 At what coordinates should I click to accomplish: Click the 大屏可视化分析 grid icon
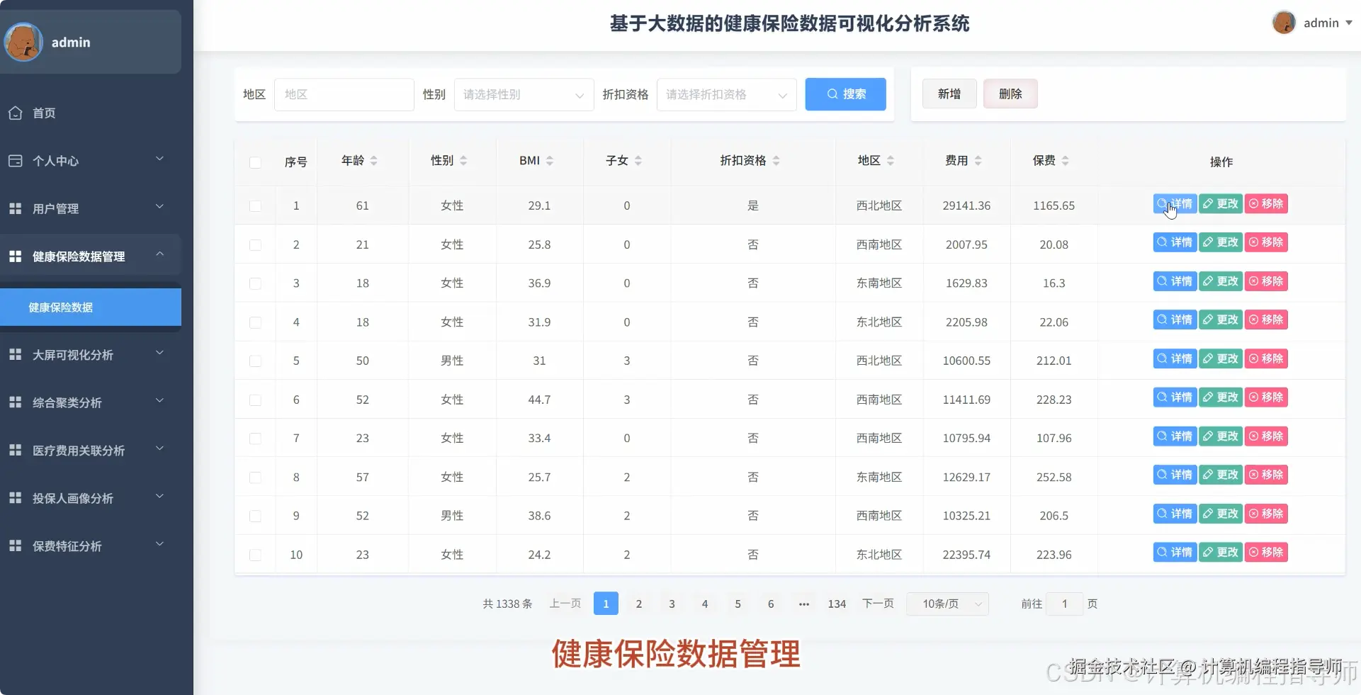click(x=15, y=354)
